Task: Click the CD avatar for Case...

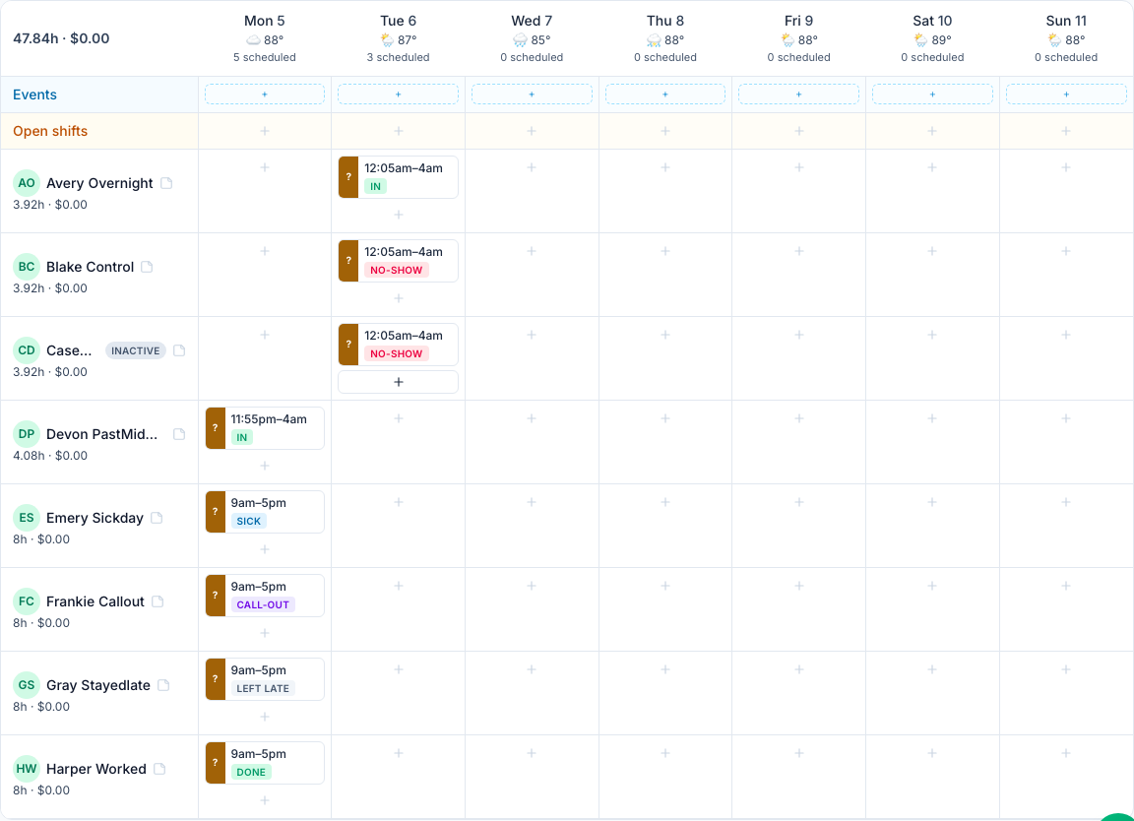Action: 27,350
